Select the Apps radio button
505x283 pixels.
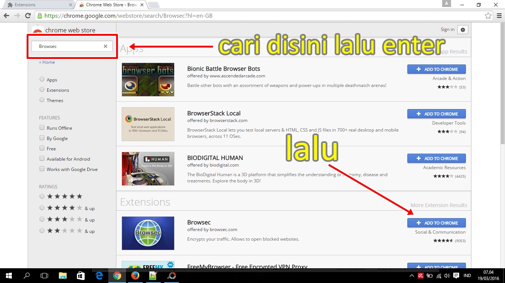(x=42, y=80)
